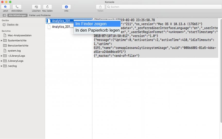Select the Alle Mitteilungen filter

(18, 15)
